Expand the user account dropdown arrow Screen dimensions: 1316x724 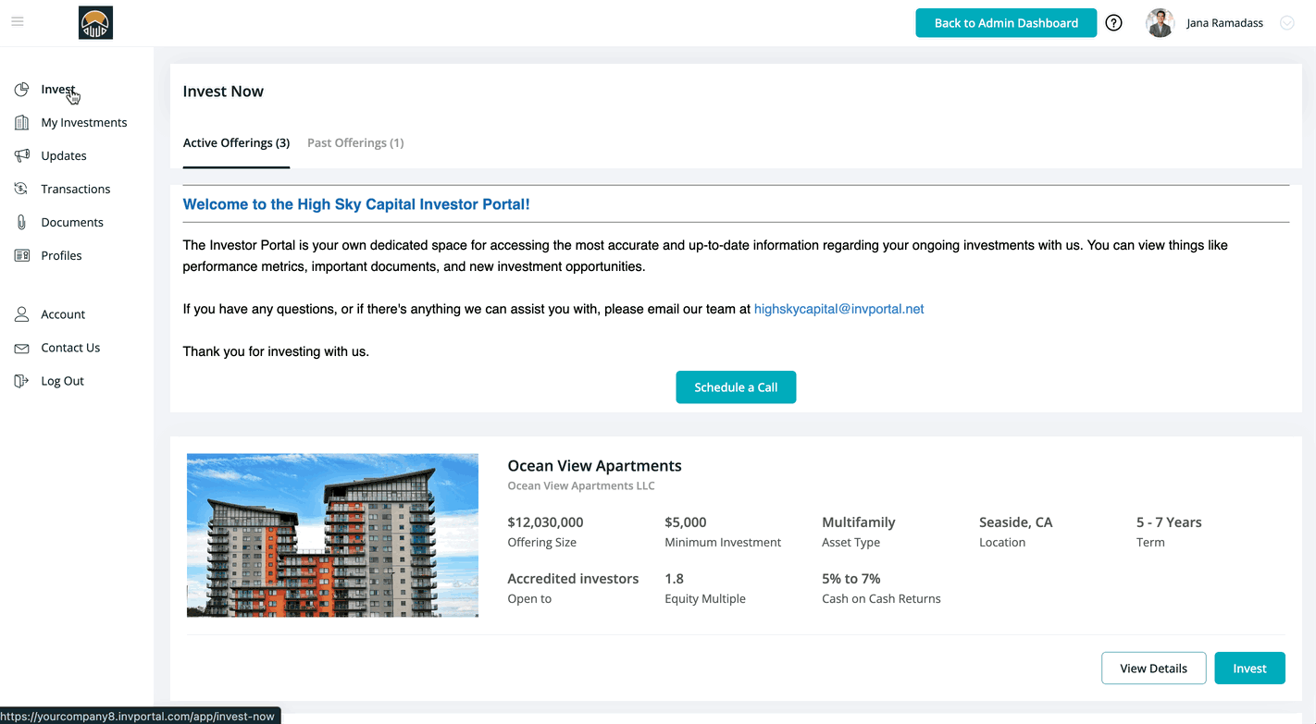pos(1286,23)
